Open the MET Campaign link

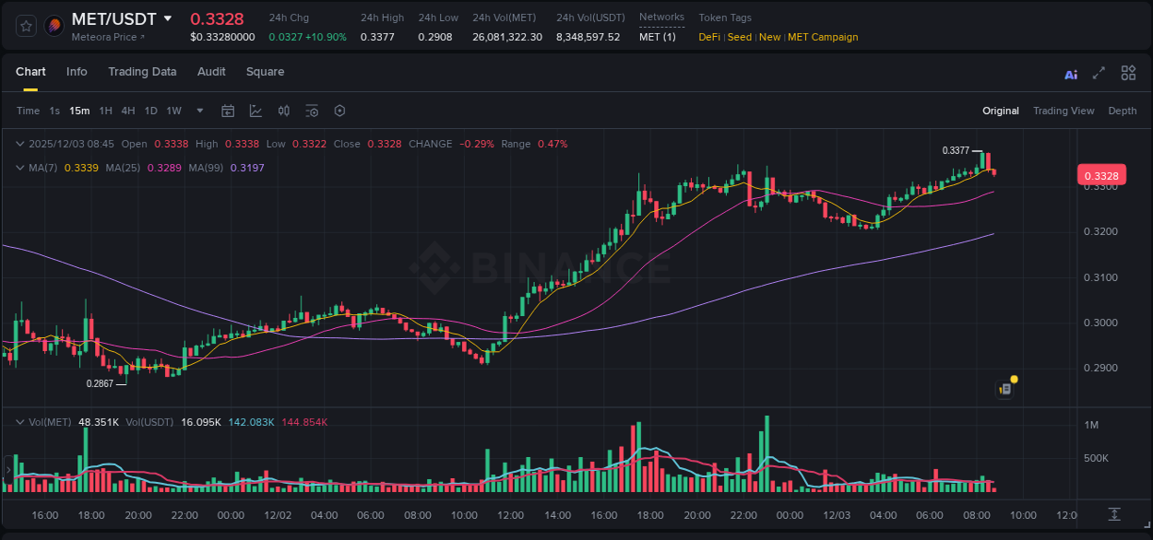click(x=823, y=37)
